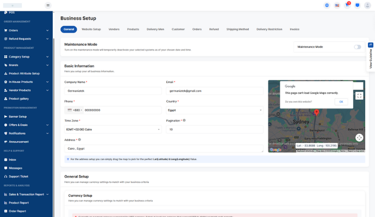Screen dimensions: 375x217
Task: Open the chat messages icon in header
Action: (357, 5)
